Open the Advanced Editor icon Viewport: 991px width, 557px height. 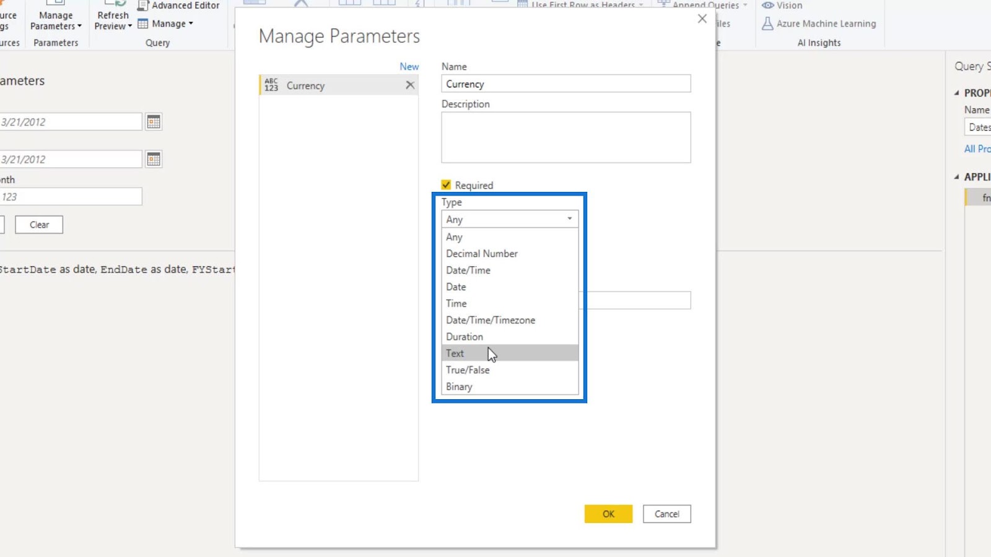(143, 6)
